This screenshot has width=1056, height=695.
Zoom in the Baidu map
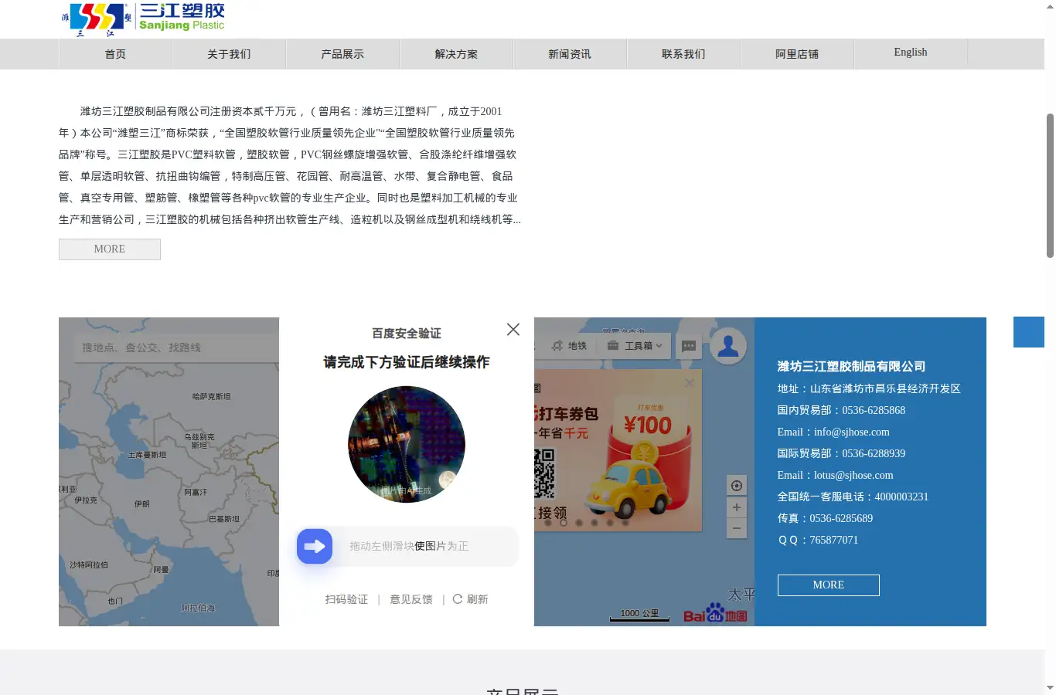(737, 507)
